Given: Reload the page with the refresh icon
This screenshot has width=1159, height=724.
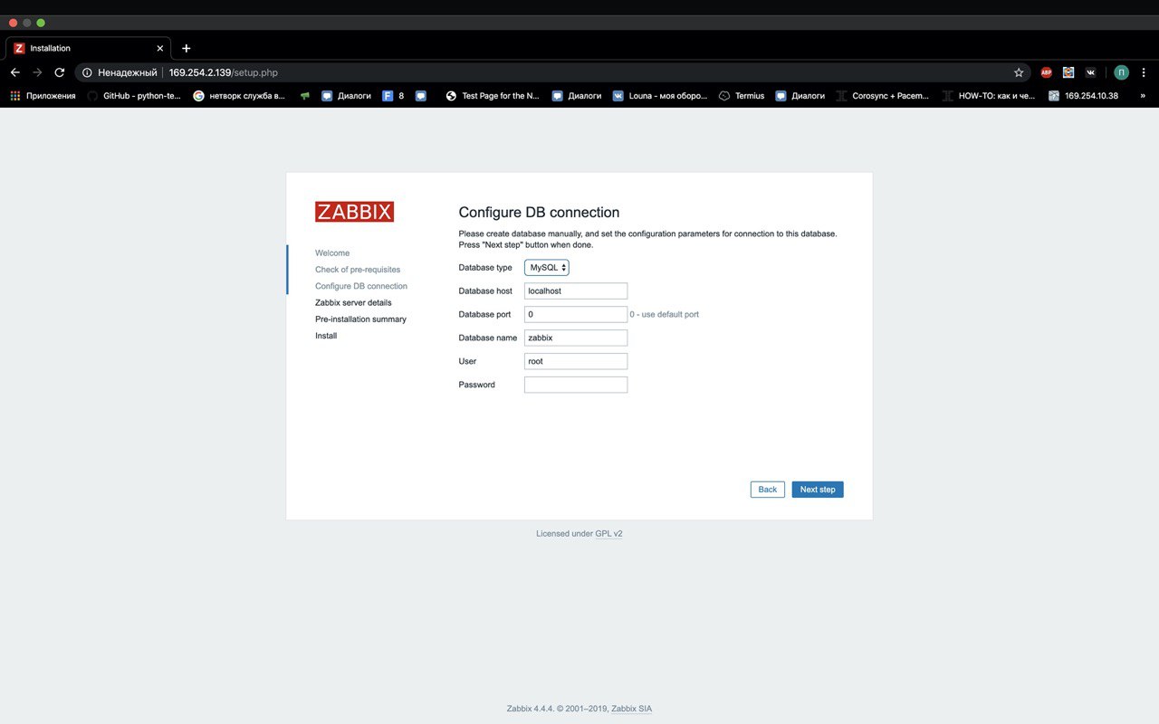Looking at the screenshot, I should coord(60,72).
